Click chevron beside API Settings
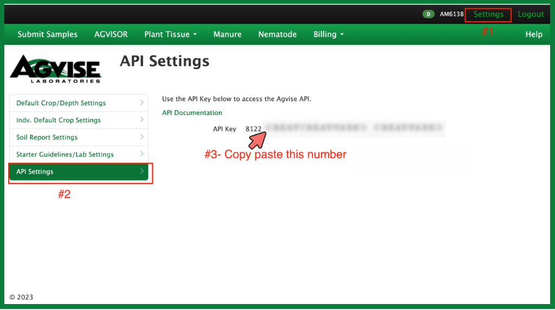 141,171
